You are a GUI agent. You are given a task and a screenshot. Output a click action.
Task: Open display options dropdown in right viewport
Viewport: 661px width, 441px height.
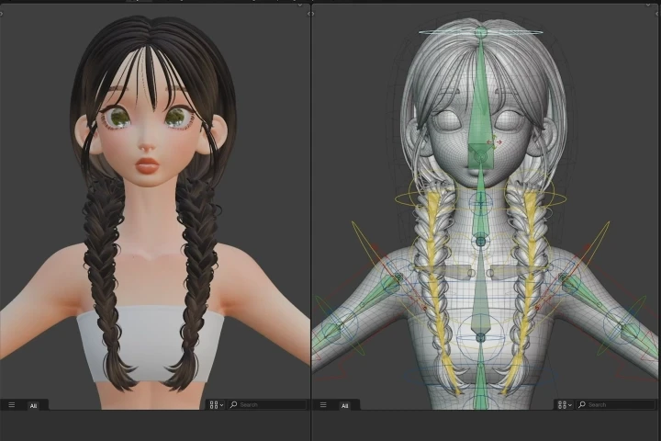point(564,404)
